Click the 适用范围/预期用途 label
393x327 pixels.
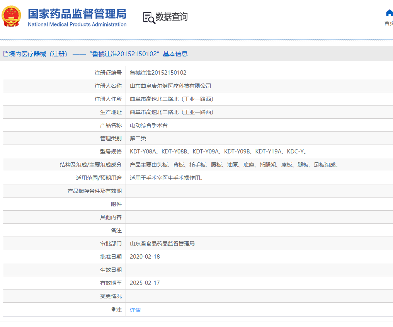[x=99, y=178]
